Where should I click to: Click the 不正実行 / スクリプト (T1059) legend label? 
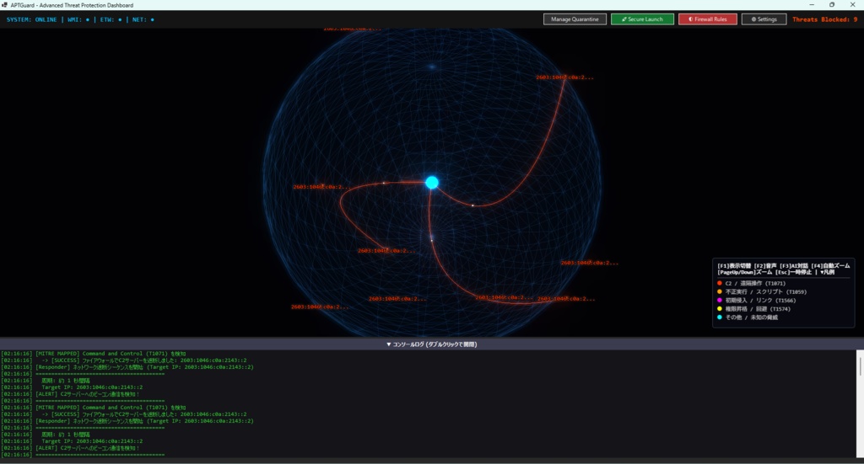(x=766, y=292)
